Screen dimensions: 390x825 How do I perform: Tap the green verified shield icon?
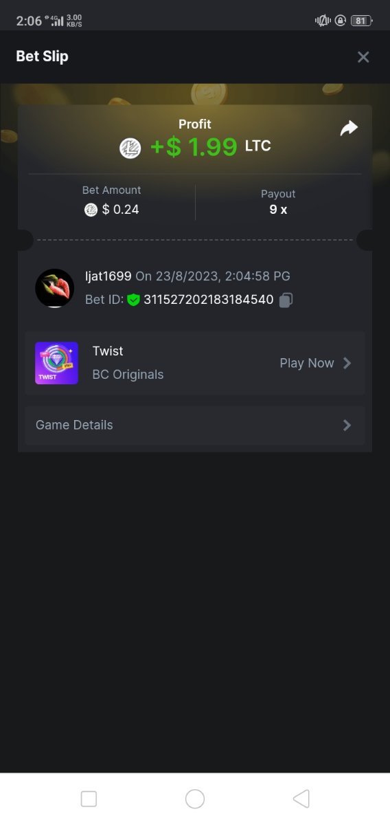pos(133,300)
